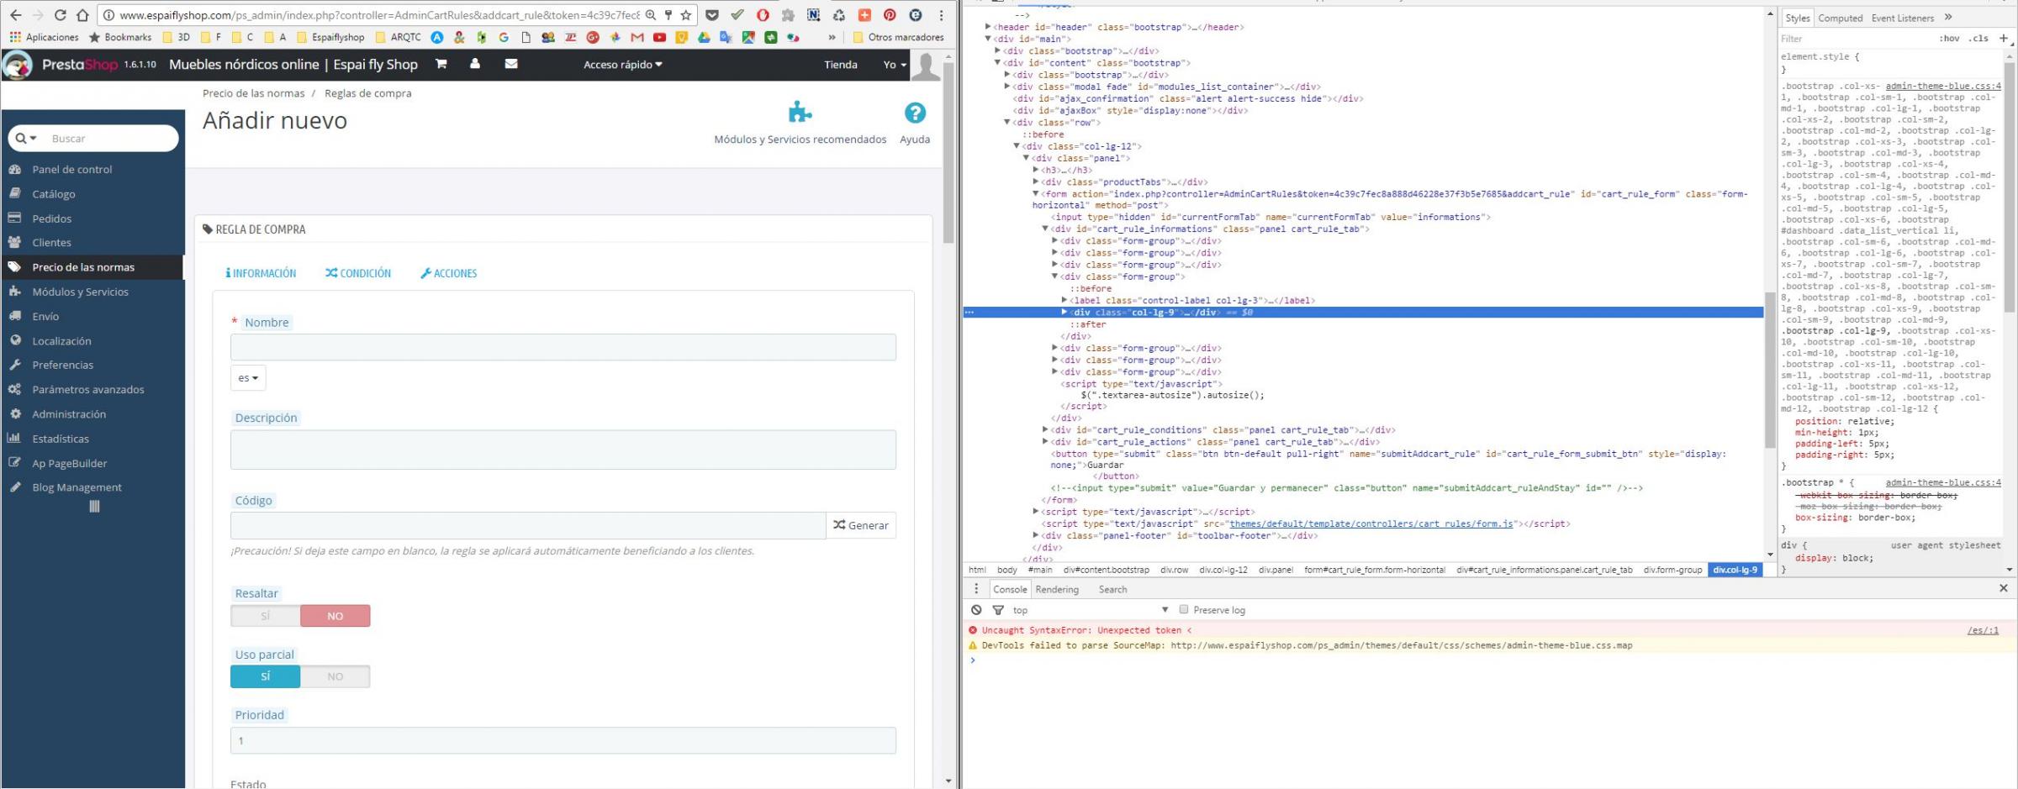2018x789 pixels.
Task: Toggle the .cls class editor in Styles
Action: (x=1980, y=39)
